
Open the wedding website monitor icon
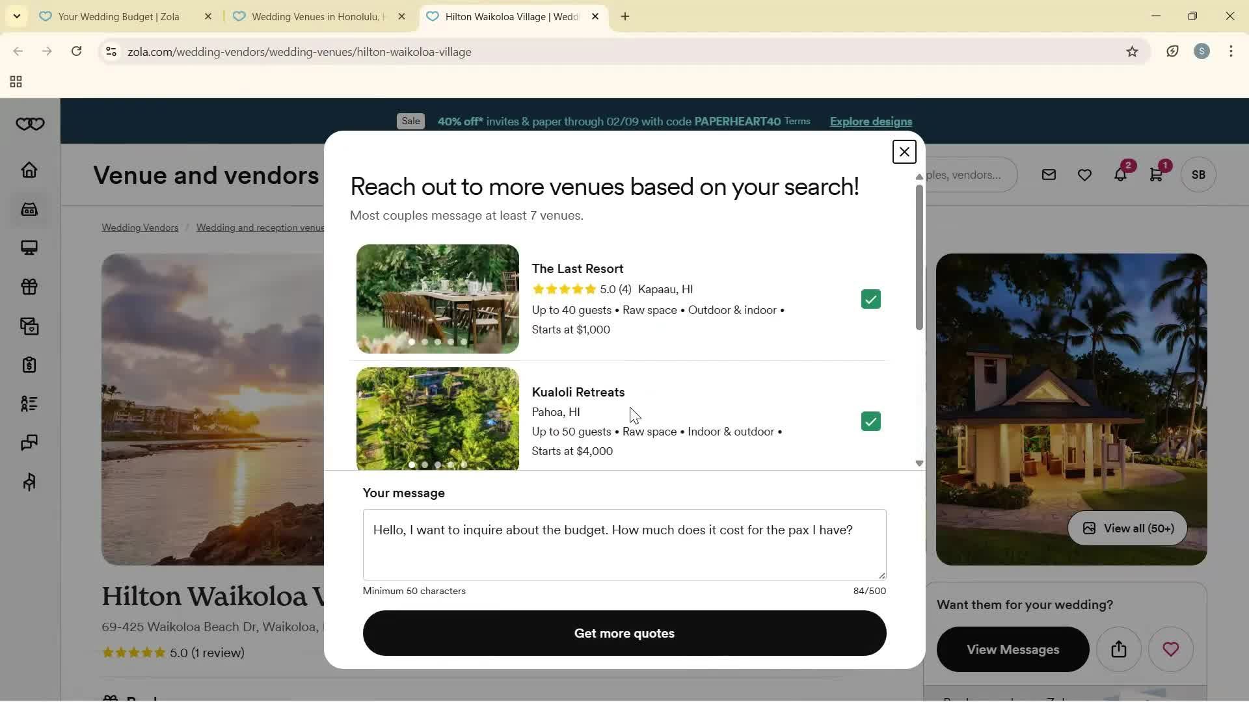point(29,248)
